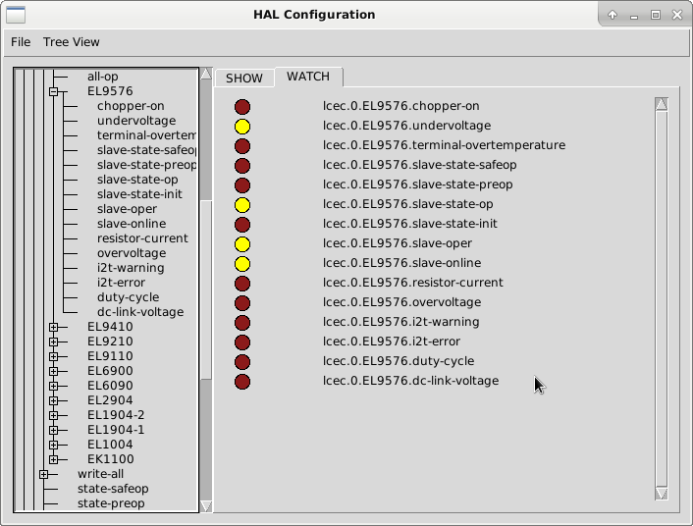Select chopper-on in the tree
The width and height of the screenshot is (693, 526).
click(x=131, y=106)
